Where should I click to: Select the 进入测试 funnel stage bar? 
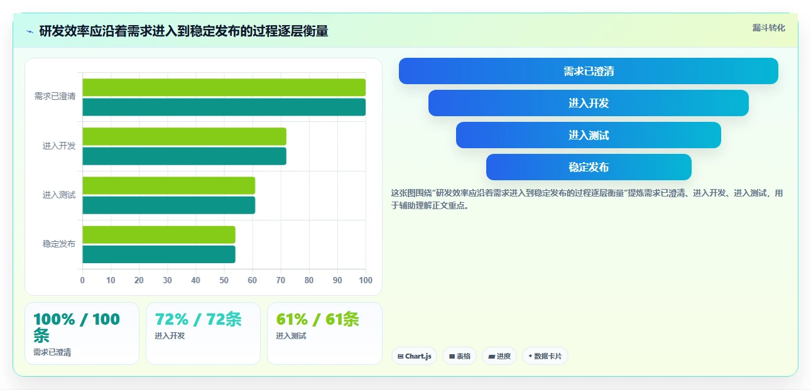click(589, 135)
